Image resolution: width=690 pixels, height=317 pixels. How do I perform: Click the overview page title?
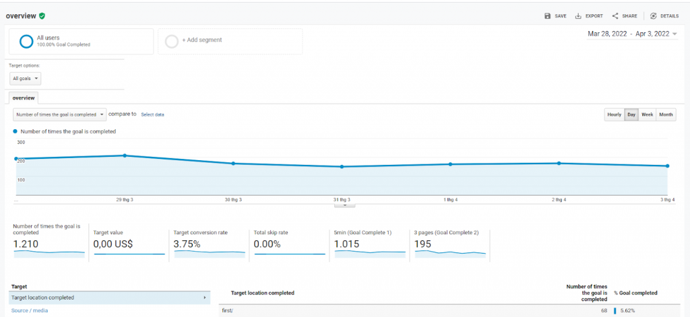pos(21,16)
